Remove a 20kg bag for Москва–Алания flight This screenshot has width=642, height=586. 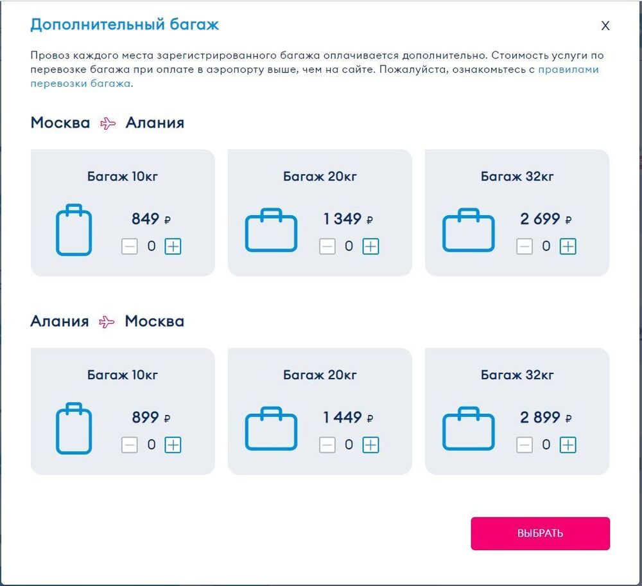(x=327, y=246)
